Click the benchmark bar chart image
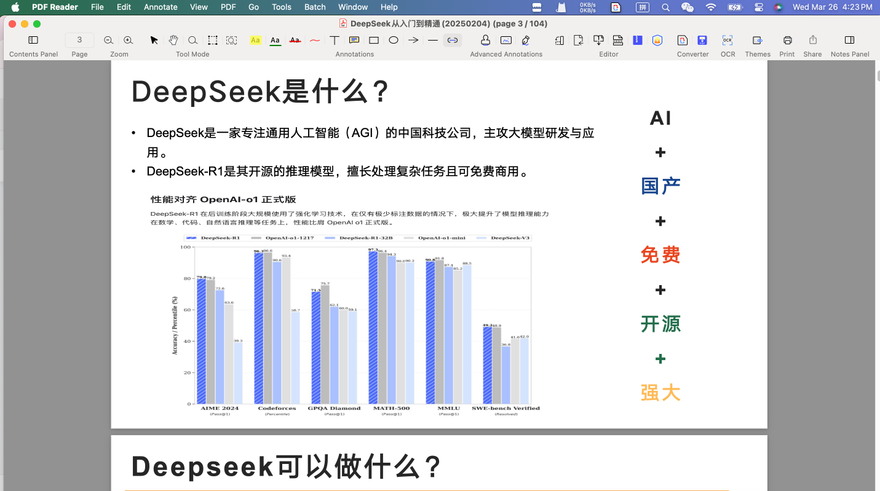The height and width of the screenshot is (491, 880). click(x=355, y=325)
